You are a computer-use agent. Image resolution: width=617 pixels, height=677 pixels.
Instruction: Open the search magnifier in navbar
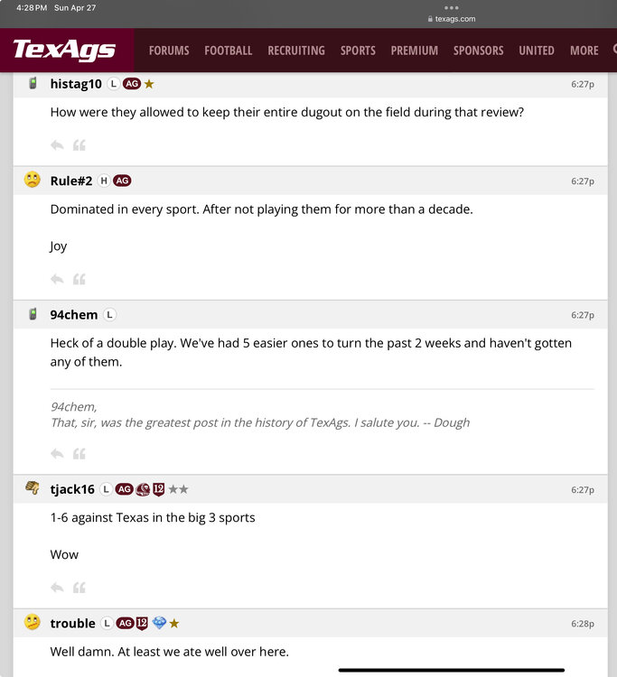tap(613, 51)
